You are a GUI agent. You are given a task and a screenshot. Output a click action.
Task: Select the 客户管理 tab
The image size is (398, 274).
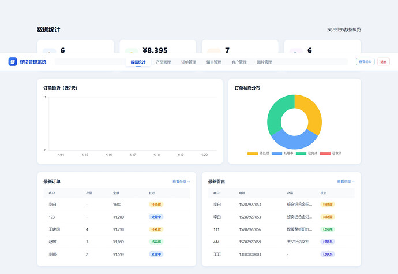pos(239,62)
